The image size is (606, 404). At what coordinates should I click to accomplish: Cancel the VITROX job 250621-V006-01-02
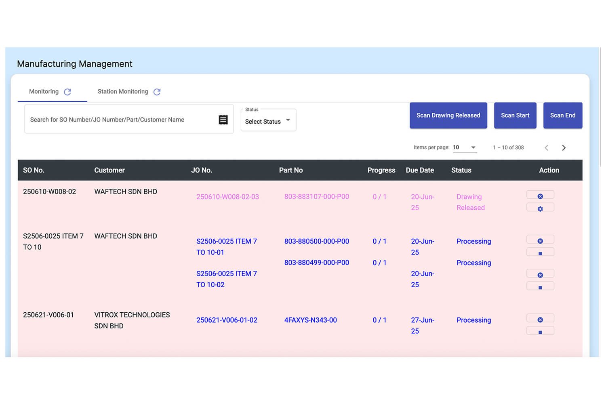pyautogui.click(x=540, y=320)
